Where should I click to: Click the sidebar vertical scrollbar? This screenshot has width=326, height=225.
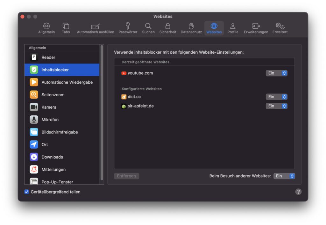coord(102,111)
